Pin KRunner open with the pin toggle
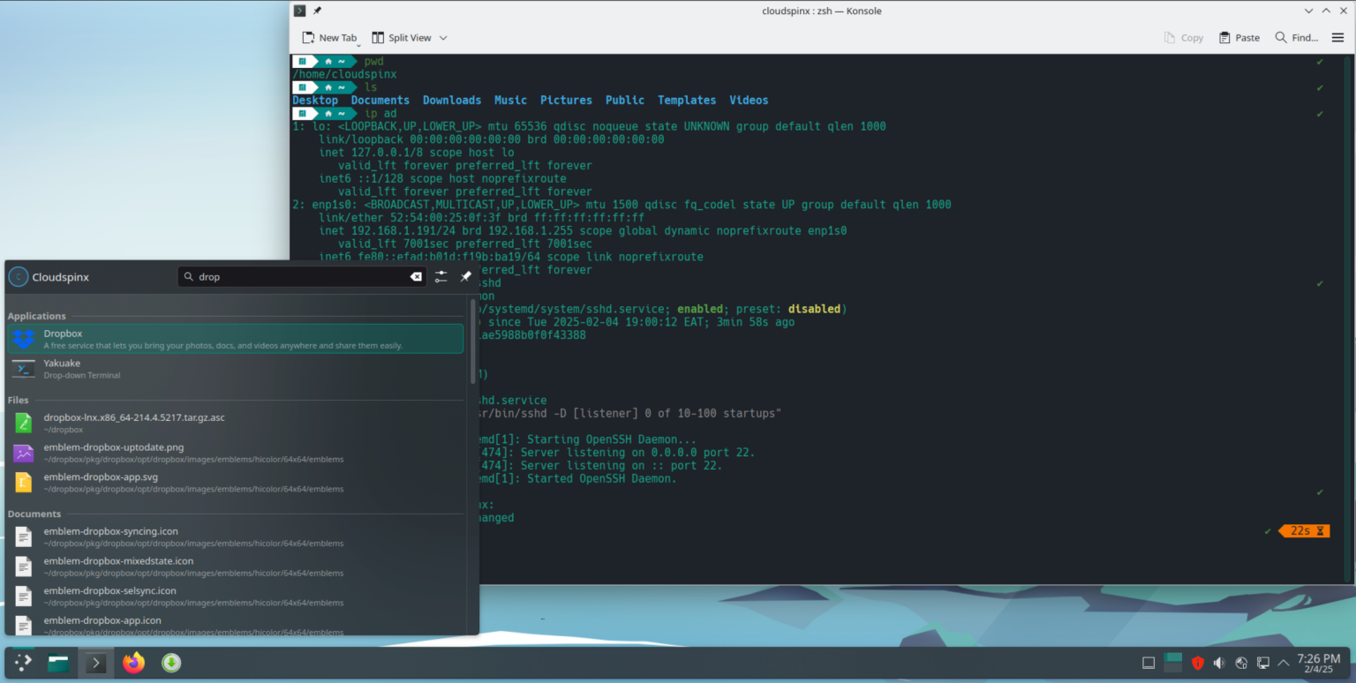This screenshot has width=1356, height=683. pos(465,276)
